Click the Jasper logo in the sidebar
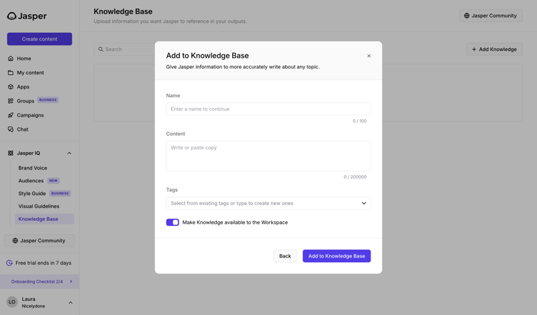The height and width of the screenshot is (315, 537). click(27, 16)
